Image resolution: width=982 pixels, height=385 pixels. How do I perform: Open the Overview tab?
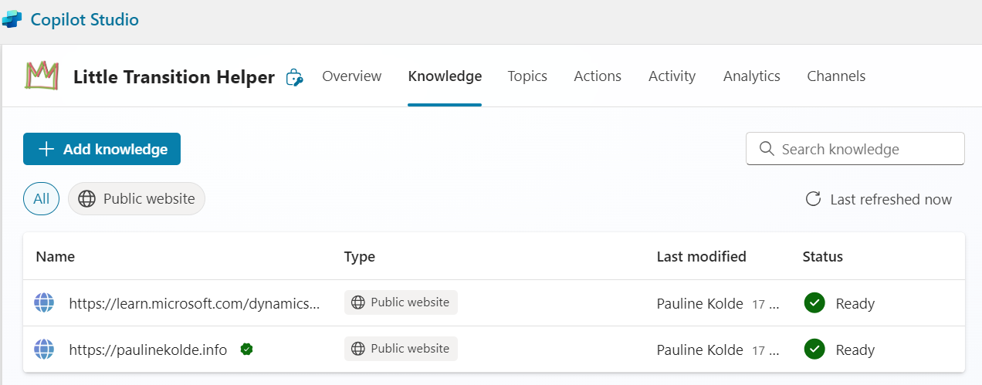[352, 76]
